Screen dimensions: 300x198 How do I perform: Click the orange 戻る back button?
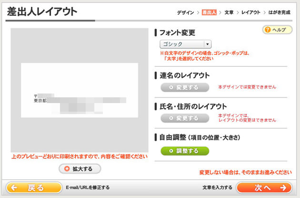pyautogui.click(x=34, y=188)
